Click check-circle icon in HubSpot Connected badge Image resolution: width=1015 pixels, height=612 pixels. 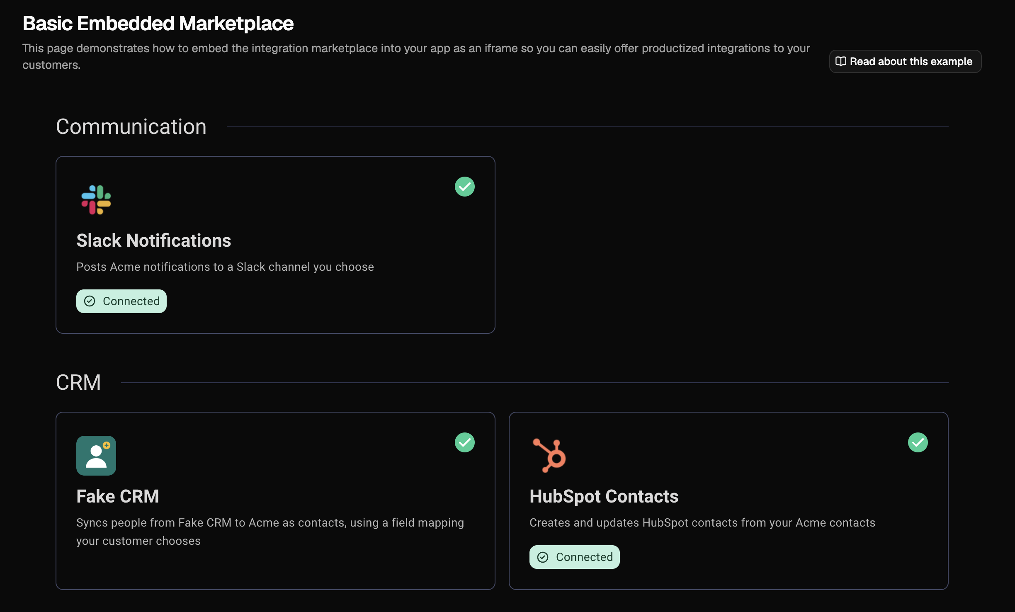tap(543, 557)
